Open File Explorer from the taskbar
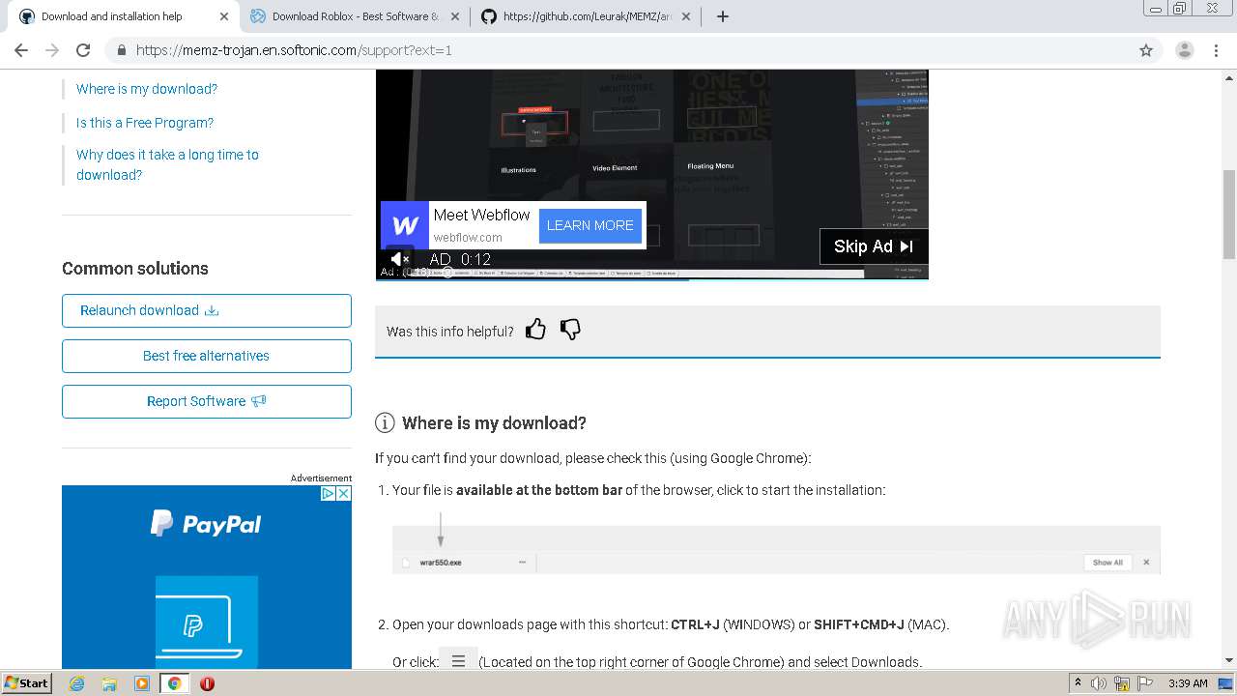 pyautogui.click(x=109, y=683)
